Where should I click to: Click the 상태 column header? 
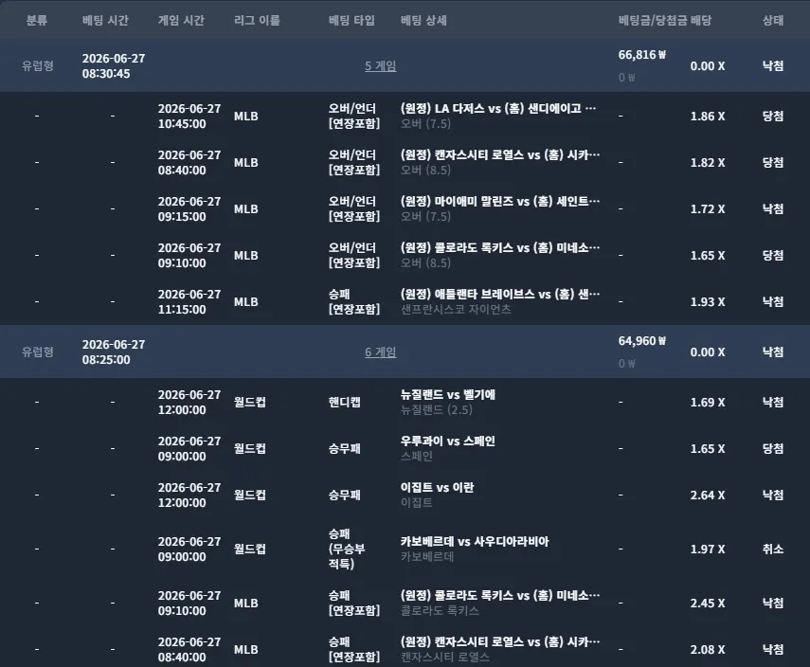click(773, 20)
